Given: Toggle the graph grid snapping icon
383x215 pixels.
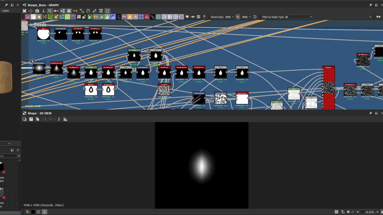Looking at the screenshot, I should [x=108, y=11].
